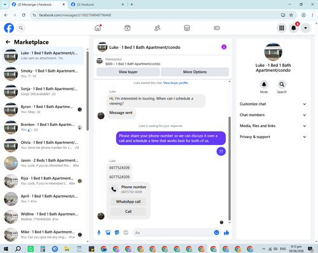Open a new browser tab
The width and height of the screenshot is (318, 253).
tap(132, 4)
